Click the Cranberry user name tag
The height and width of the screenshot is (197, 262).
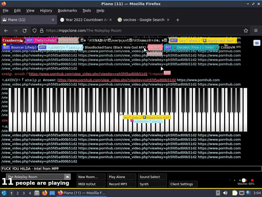coord(13,40)
